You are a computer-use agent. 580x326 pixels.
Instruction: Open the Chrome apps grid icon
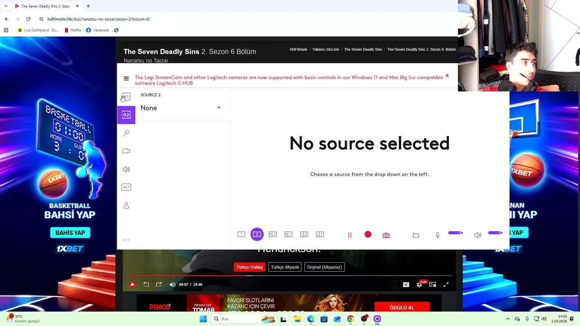point(6,30)
